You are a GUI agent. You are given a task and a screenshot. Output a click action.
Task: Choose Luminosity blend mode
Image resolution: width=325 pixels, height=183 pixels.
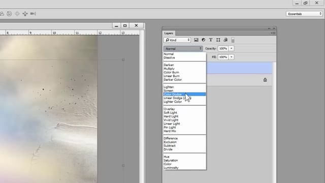click(x=185, y=168)
